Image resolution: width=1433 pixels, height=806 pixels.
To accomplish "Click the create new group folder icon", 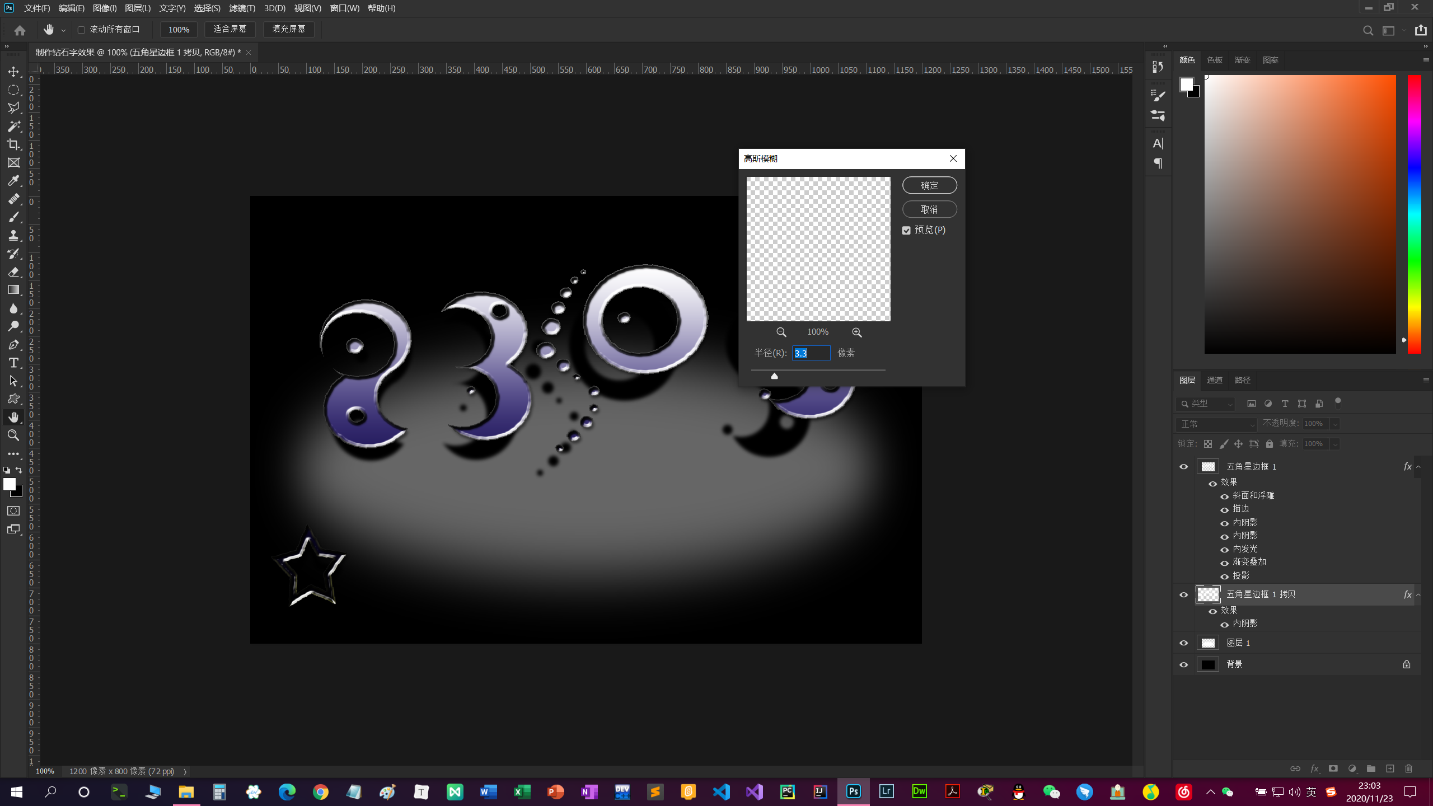I will pyautogui.click(x=1371, y=768).
